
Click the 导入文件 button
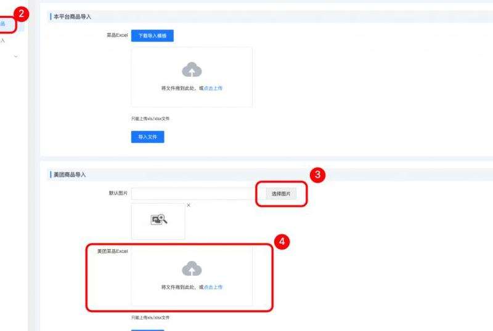[x=147, y=137]
